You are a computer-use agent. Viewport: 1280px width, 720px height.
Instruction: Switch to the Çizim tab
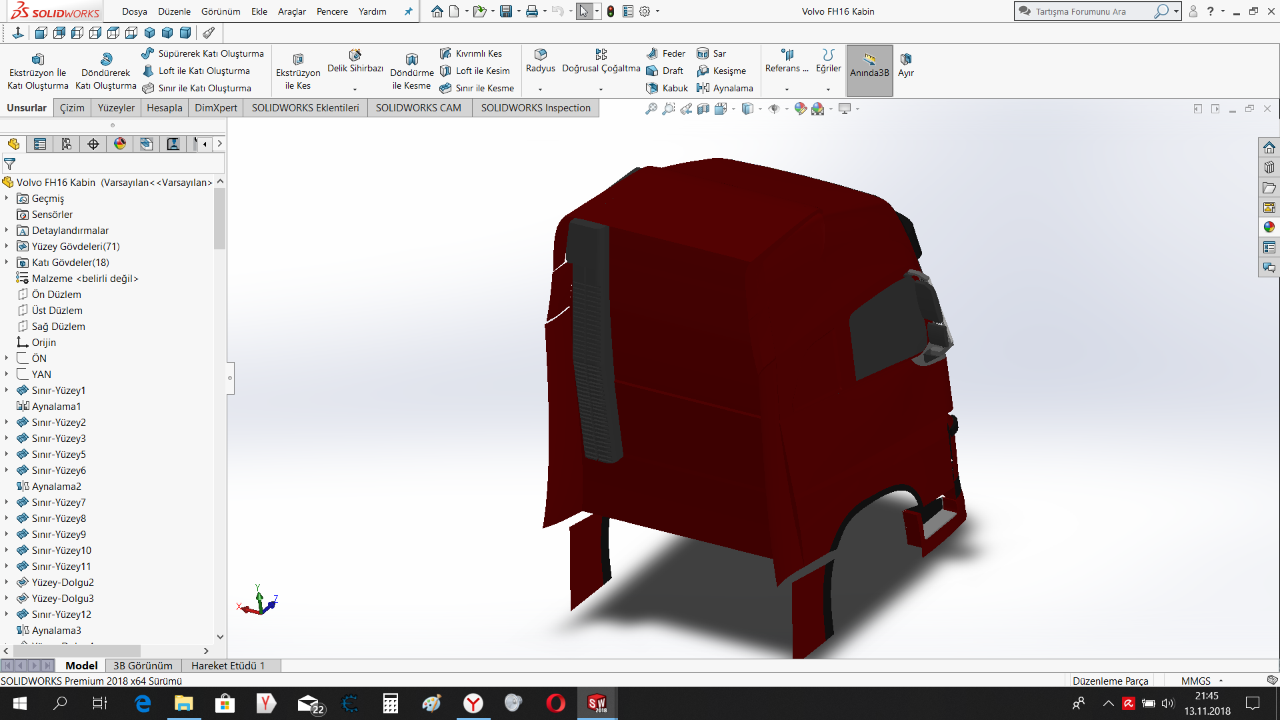pos(72,108)
